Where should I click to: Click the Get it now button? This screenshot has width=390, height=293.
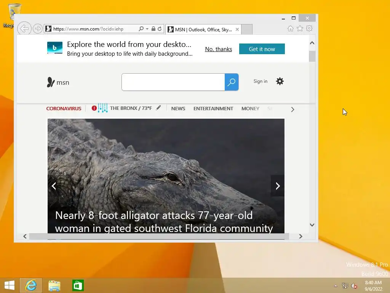[x=262, y=49]
